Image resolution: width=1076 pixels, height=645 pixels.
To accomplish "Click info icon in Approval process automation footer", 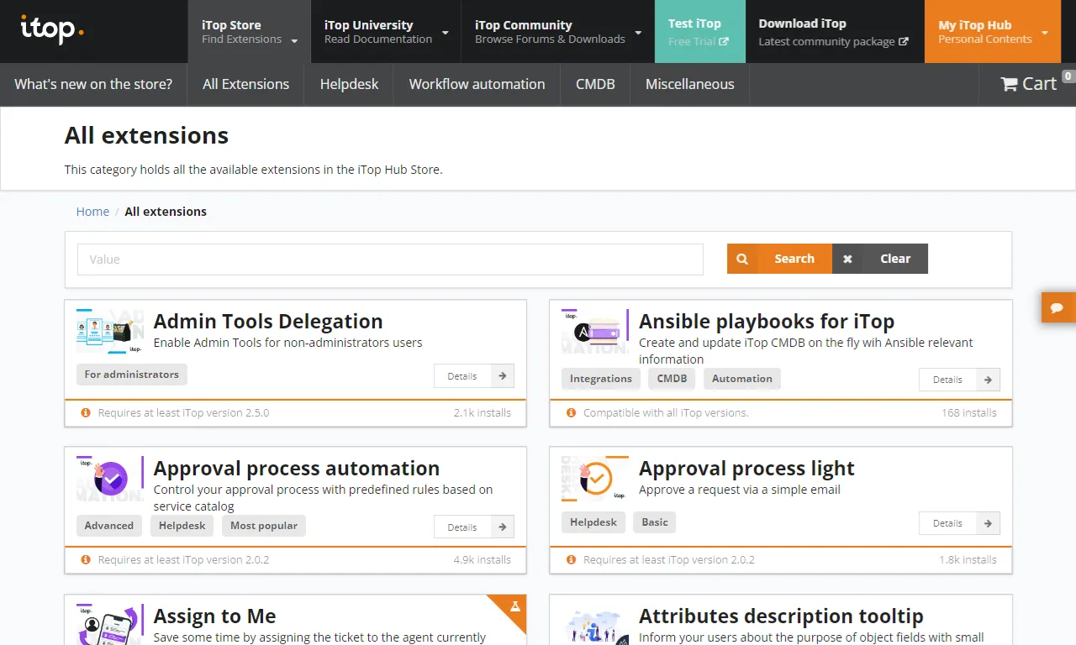I will pyautogui.click(x=86, y=559).
